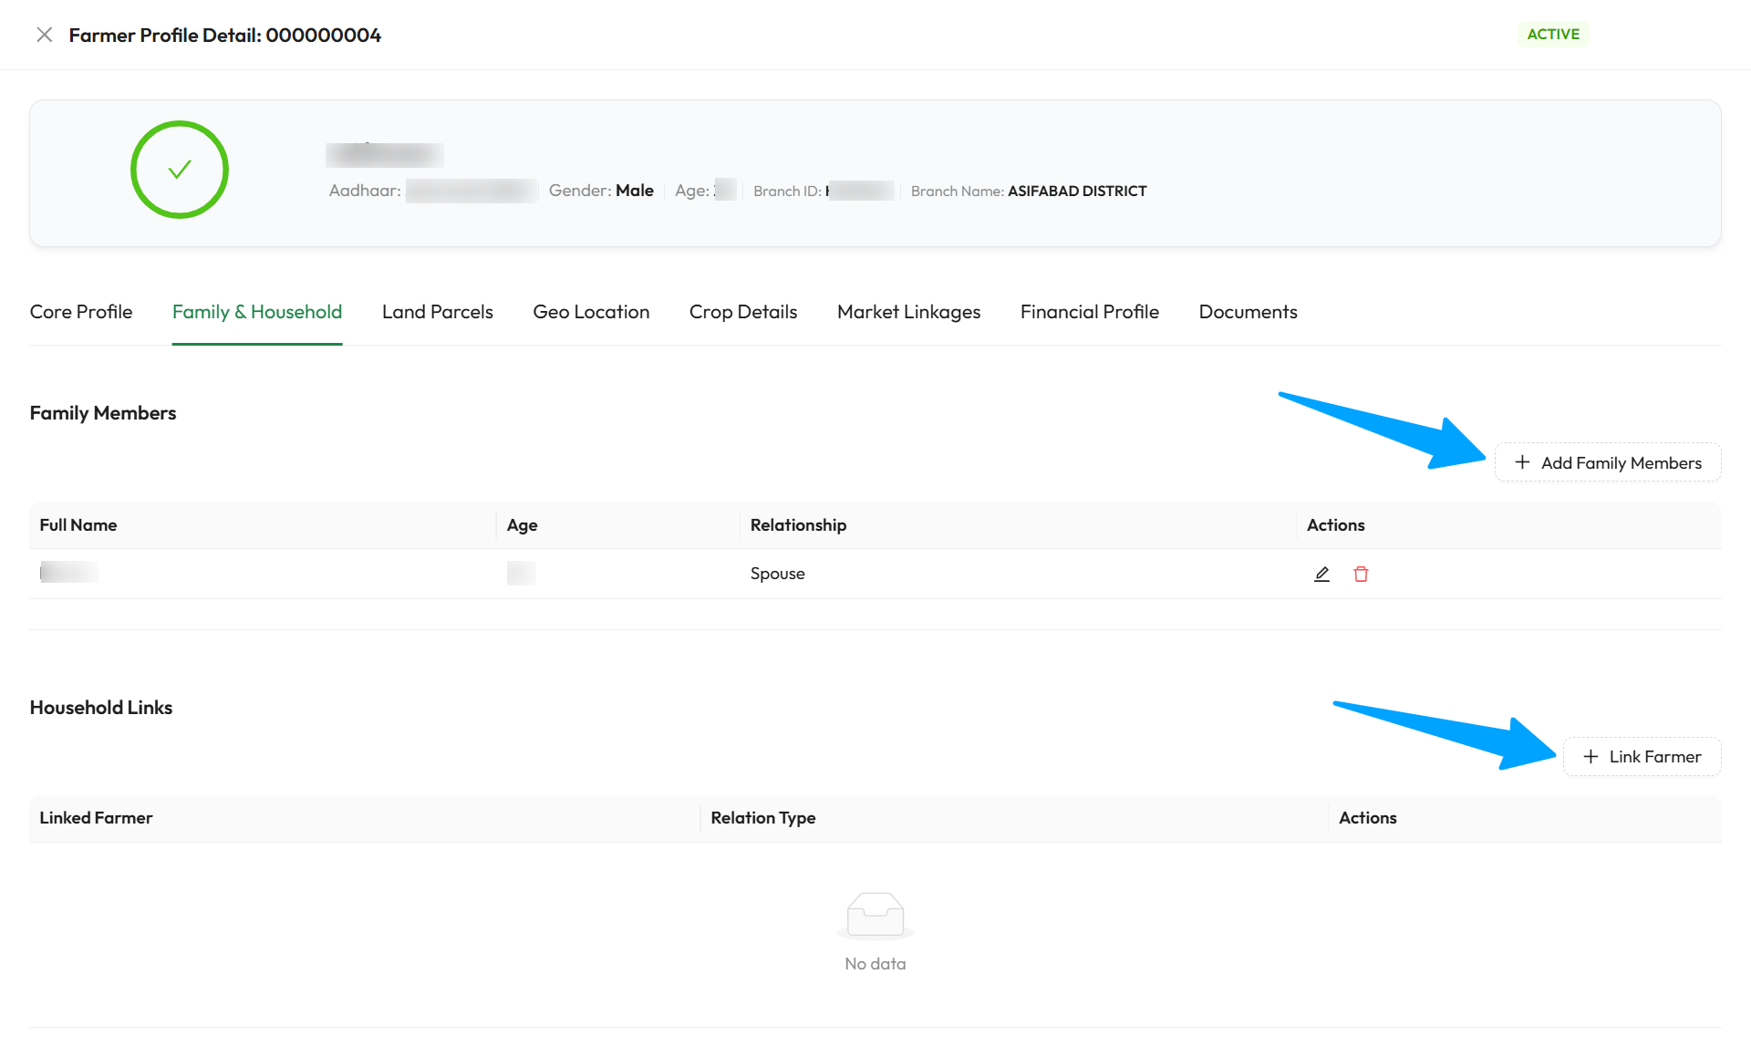Screen dimensions: 1751x1057
Task: Close the Farmer Profile Detail panel
Action: click(44, 35)
